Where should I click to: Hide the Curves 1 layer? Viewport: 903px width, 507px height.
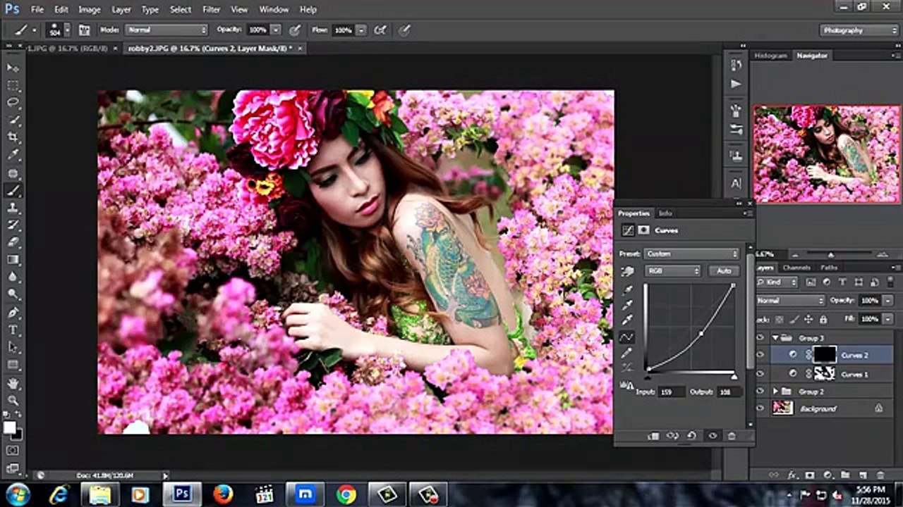pos(760,373)
